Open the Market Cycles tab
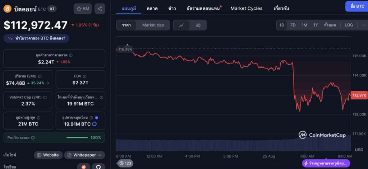This screenshot has height=169, width=368. pyautogui.click(x=247, y=9)
